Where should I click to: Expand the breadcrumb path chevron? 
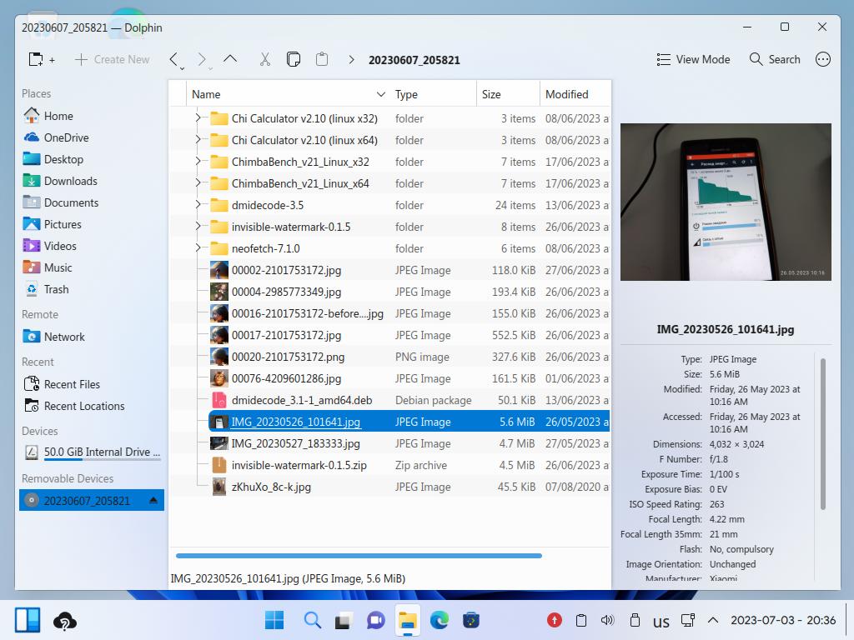point(351,60)
